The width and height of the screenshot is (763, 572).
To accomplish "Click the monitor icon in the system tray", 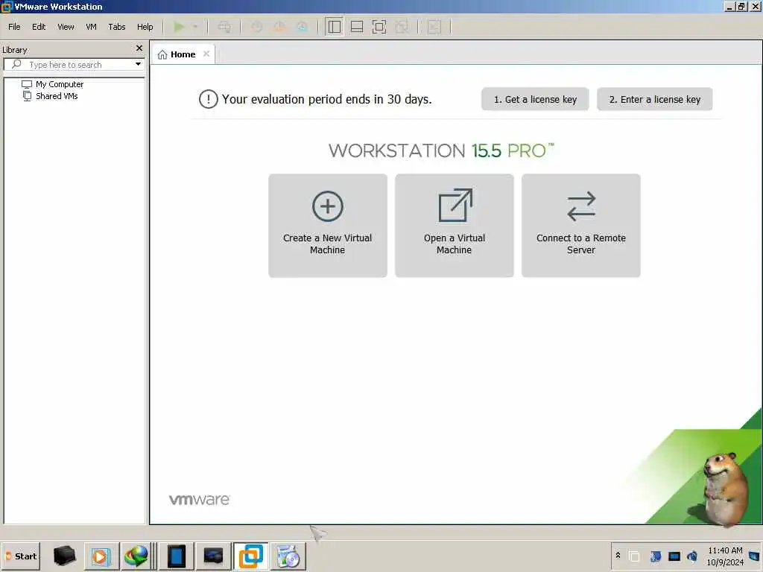I will (x=674, y=556).
